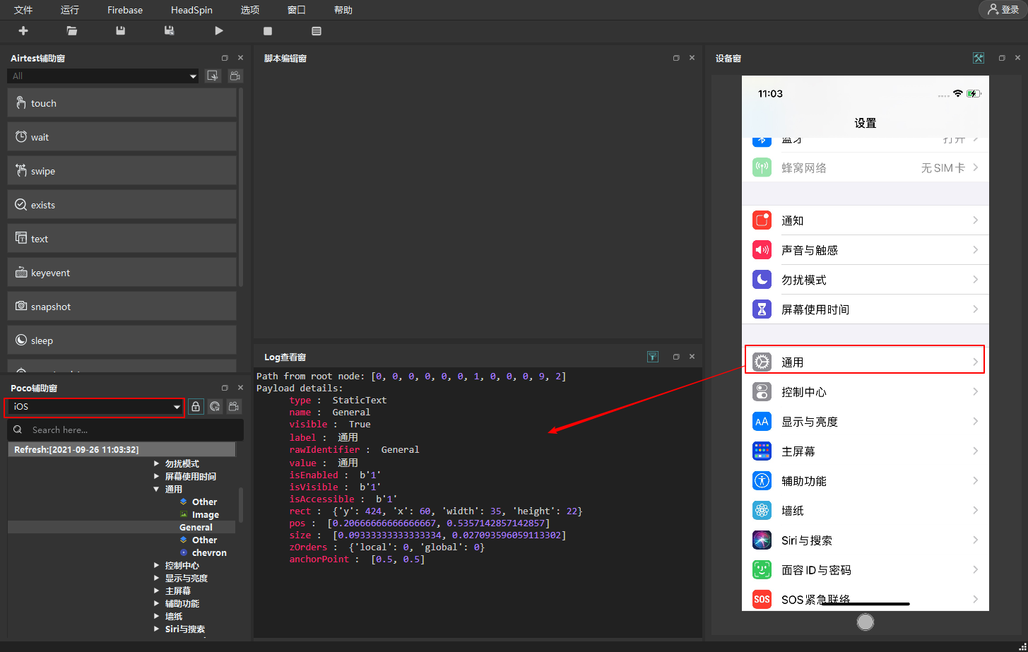Collapse the 通用 tree node

(x=157, y=490)
